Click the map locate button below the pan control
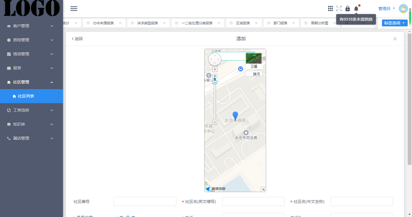This screenshot has width=412, height=217. click(x=215, y=69)
